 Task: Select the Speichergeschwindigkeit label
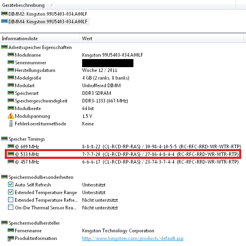(41, 101)
